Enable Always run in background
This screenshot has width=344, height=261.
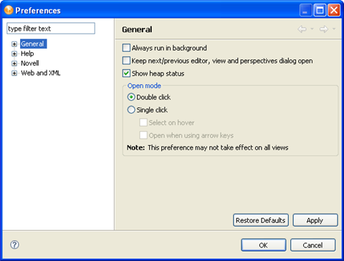point(126,48)
